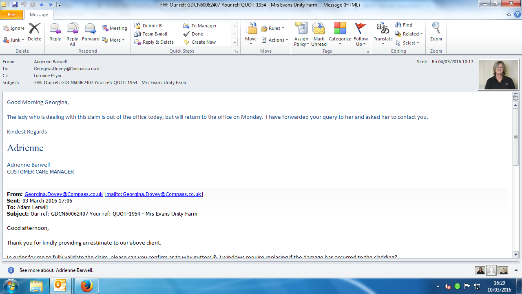Click the blank contact thumbnail in People Pane

[491, 270]
